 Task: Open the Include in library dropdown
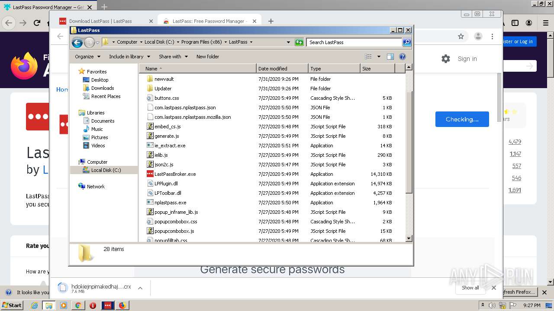[x=129, y=57]
